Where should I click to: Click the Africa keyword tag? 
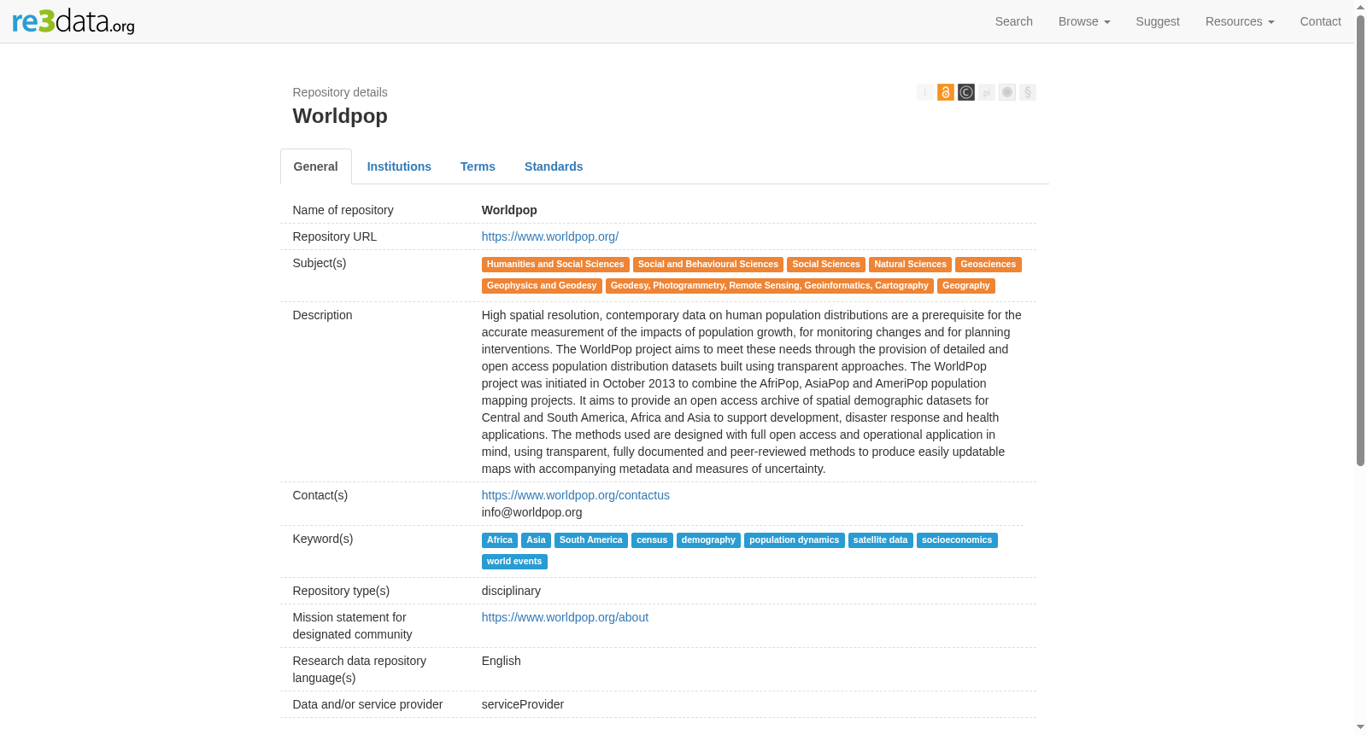click(x=500, y=540)
